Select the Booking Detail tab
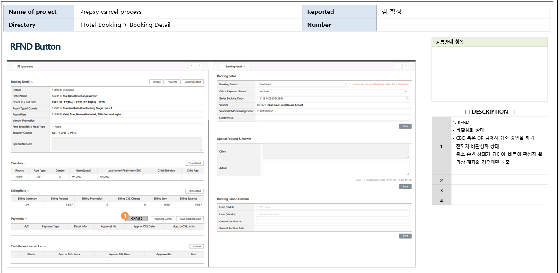This screenshot has width=560, height=273. pos(233,67)
